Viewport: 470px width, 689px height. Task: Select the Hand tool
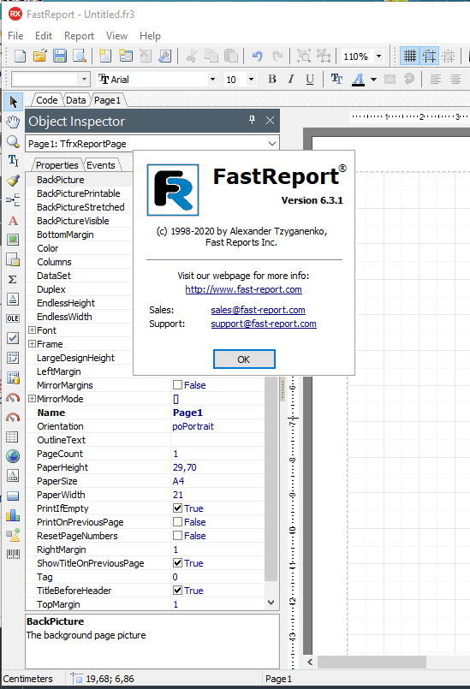(13, 122)
